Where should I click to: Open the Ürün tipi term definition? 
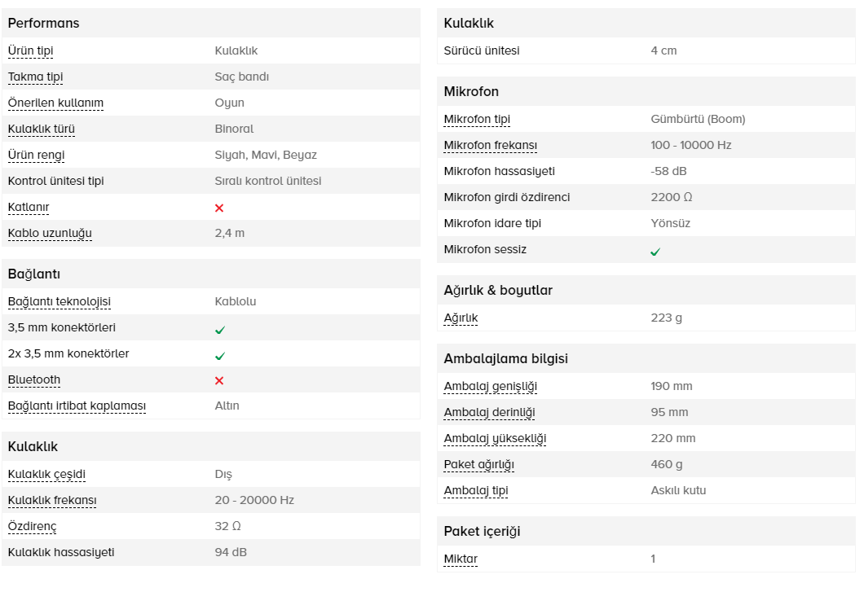[x=30, y=50]
